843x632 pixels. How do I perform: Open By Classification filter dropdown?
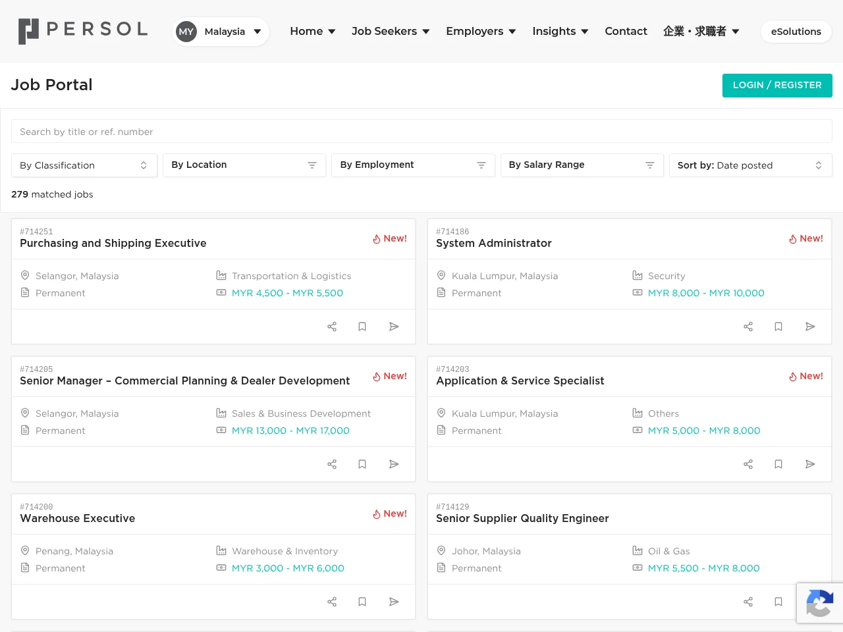(x=84, y=165)
